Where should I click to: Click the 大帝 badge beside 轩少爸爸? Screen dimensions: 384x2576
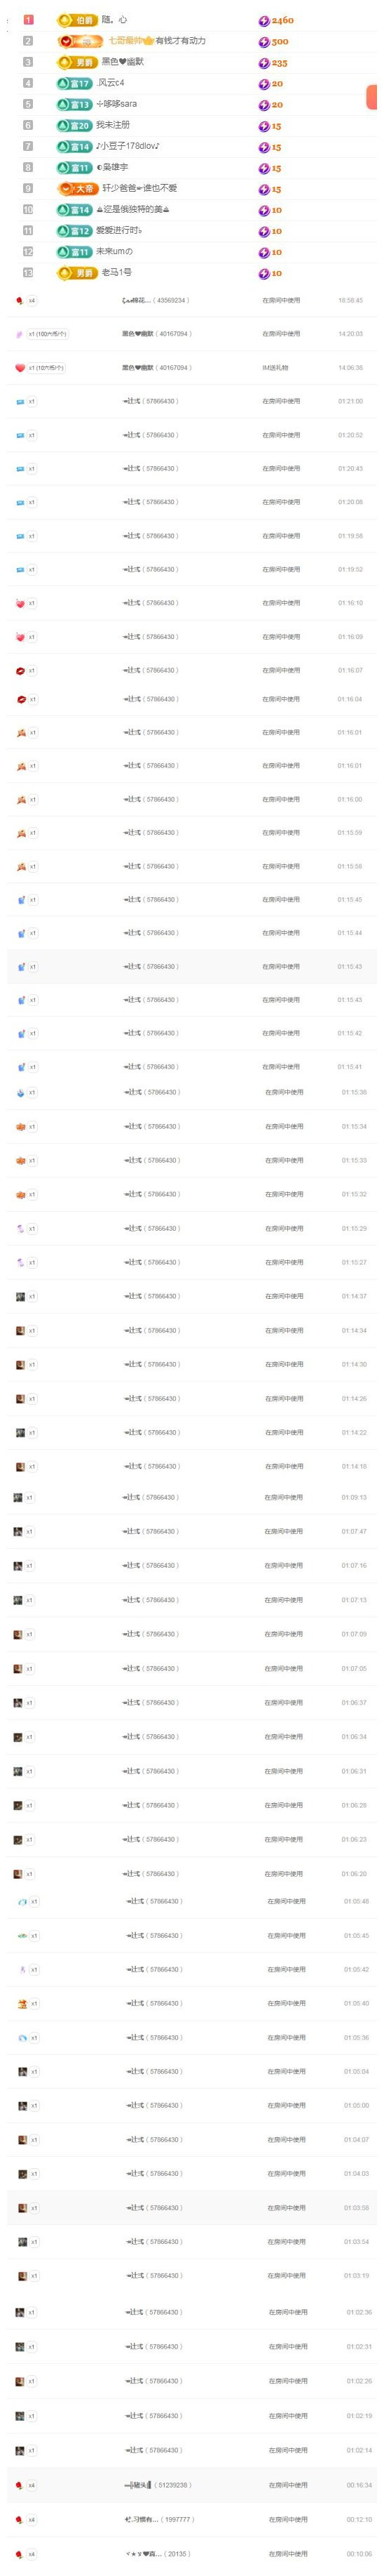(77, 188)
